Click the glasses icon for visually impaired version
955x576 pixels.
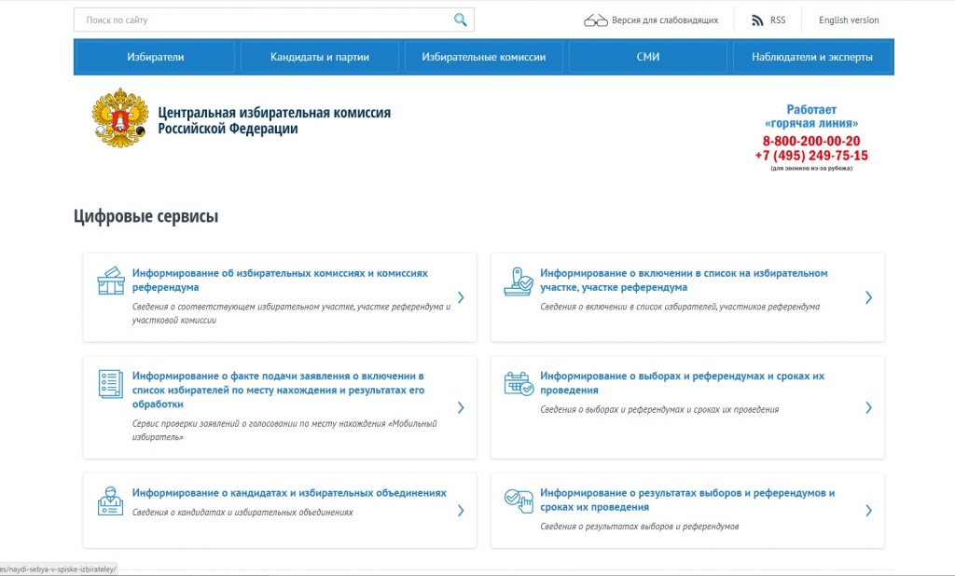tap(595, 21)
